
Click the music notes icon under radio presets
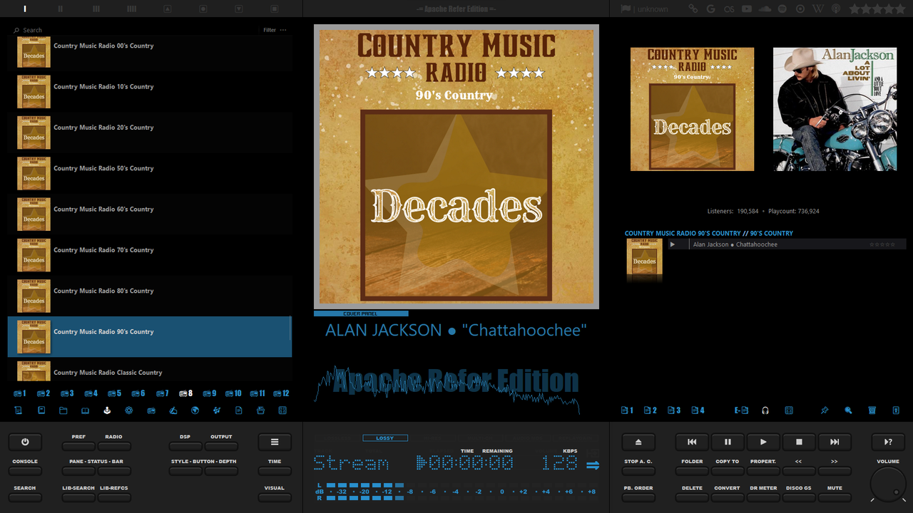(x=217, y=410)
